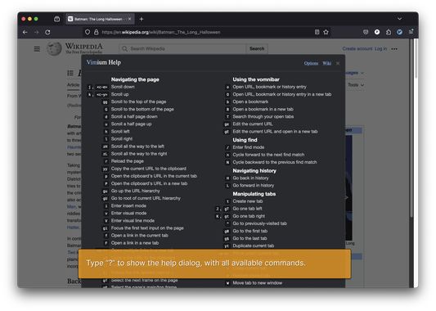
Task: Click 'Duplicate current tab' entry
Action: point(253,246)
